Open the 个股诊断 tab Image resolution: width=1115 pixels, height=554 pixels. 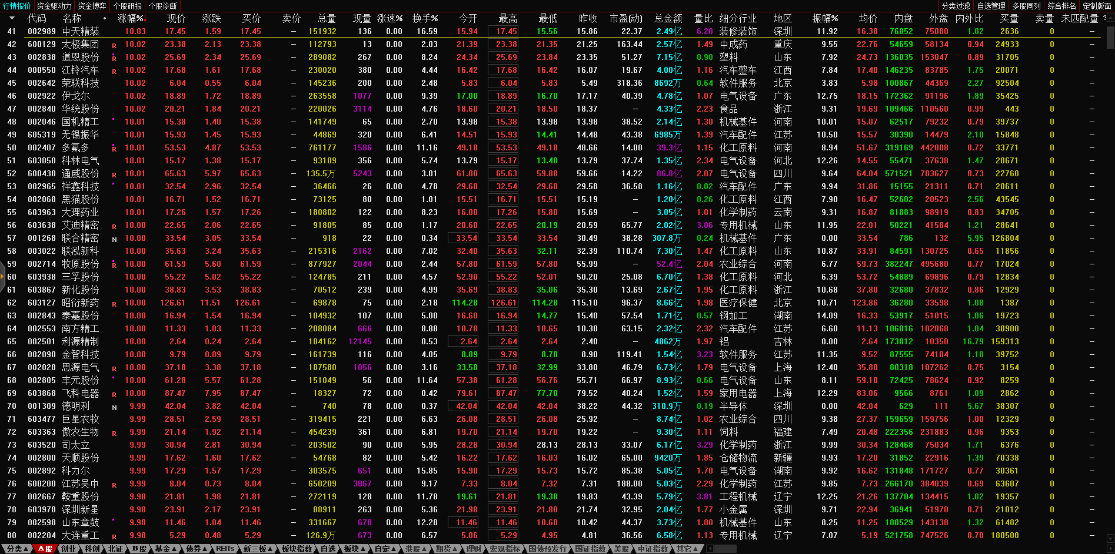coord(163,6)
